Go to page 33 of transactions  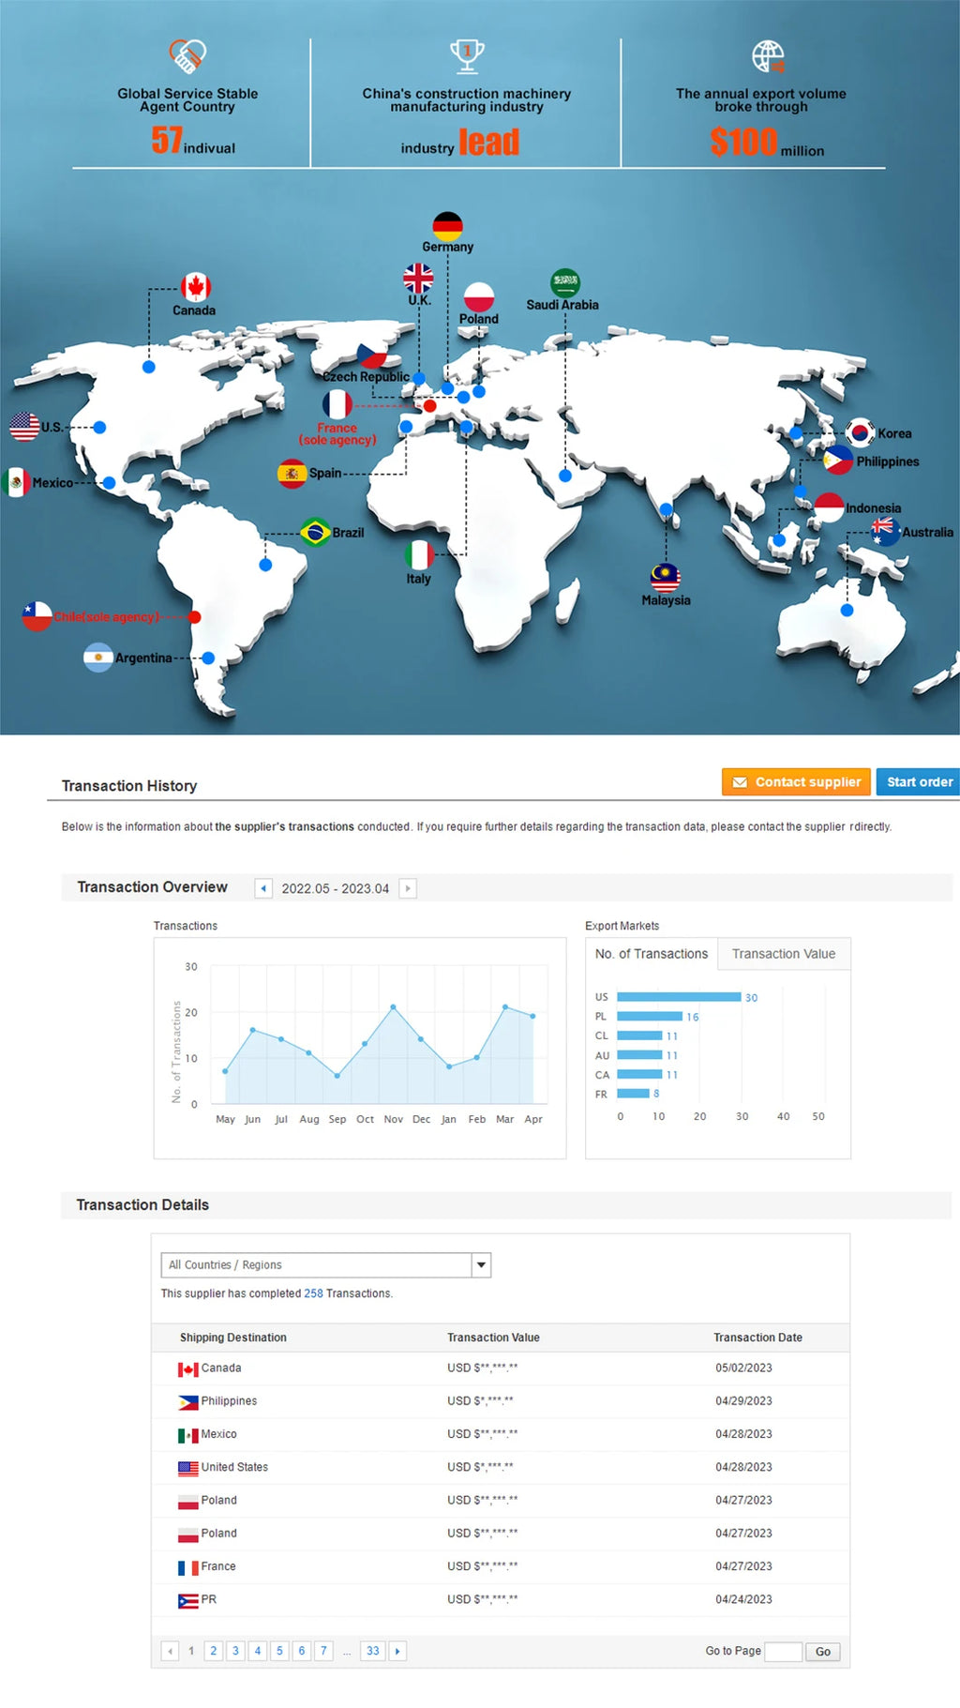(x=373, y=1651)
